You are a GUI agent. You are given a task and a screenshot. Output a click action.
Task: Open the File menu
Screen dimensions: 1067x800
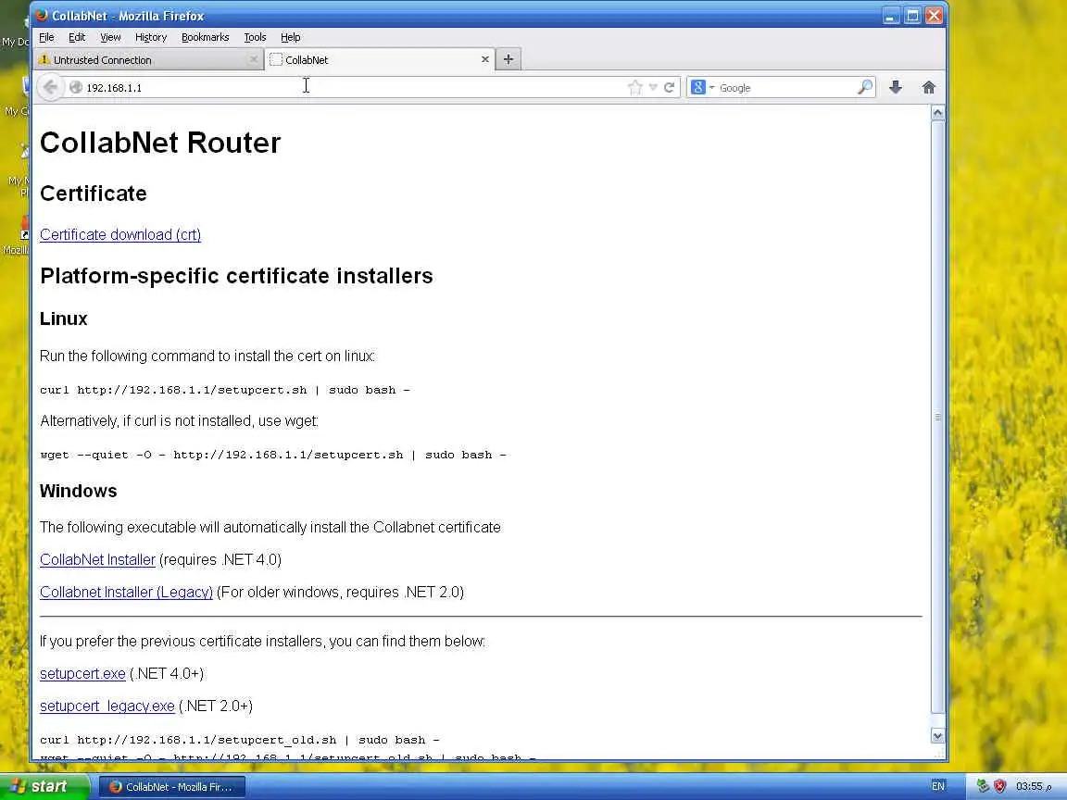click(x=46, y=37)
